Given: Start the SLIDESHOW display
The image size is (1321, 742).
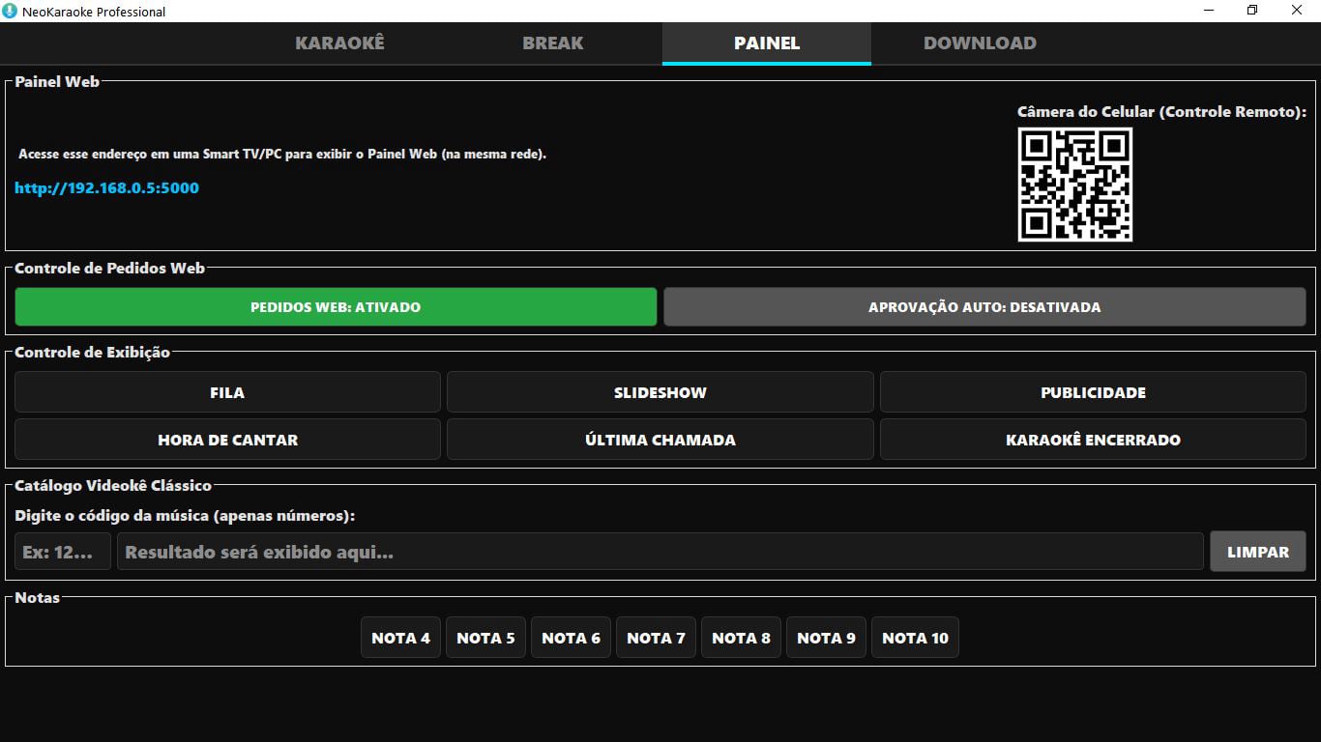Looking at the screenshot, I should [x=660, y=392].
